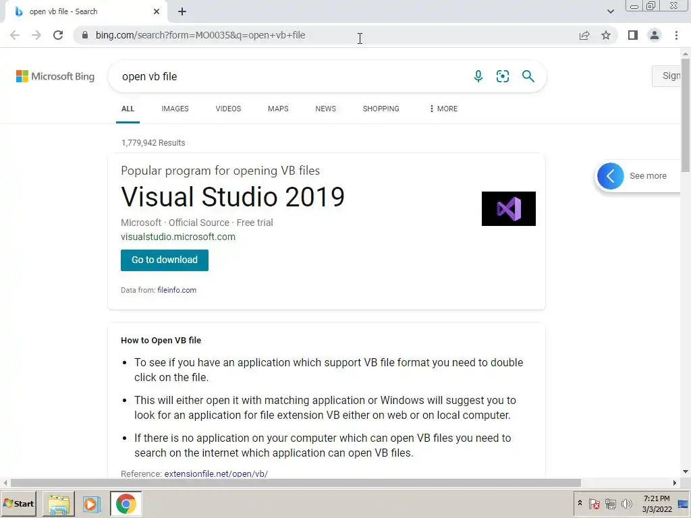This screenshot has height=518, width=691.
Task: Click into the Bing search box
Action: click(291, 76)
